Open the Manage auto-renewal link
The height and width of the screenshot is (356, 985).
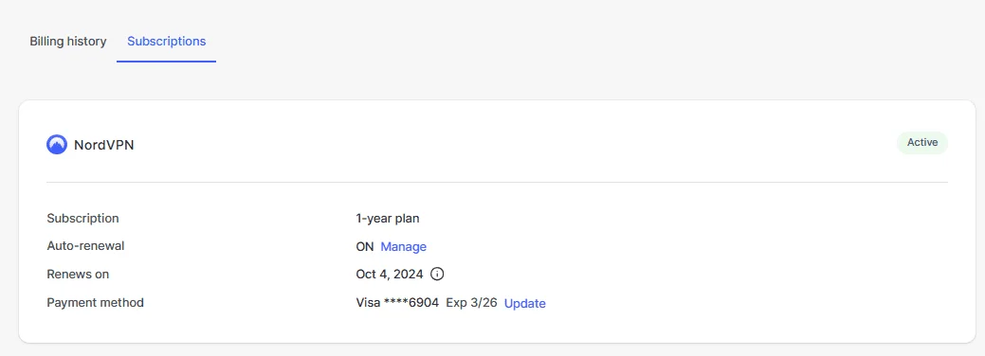[403, 247]
